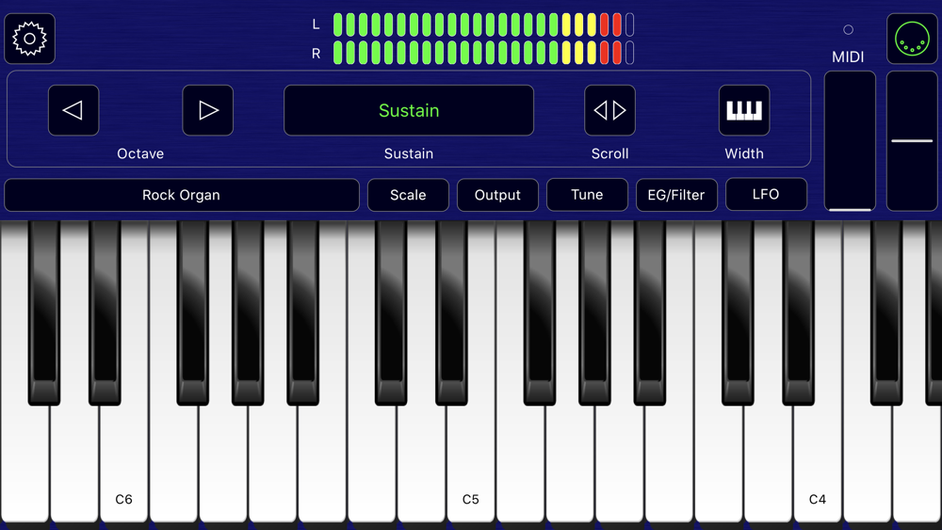The image size is (942, 530).
Task: Click the pitch bend wheel slider
Action: tap(912, 141)
